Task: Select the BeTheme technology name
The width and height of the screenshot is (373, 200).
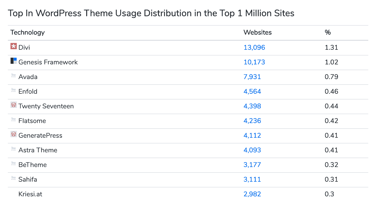Action: tap(33, 165)
